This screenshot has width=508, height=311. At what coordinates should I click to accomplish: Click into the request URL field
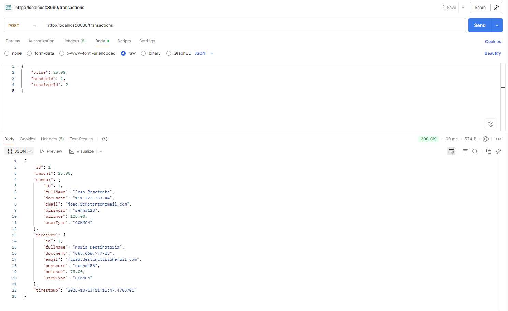pyautogui.click(x=253, y=25)
